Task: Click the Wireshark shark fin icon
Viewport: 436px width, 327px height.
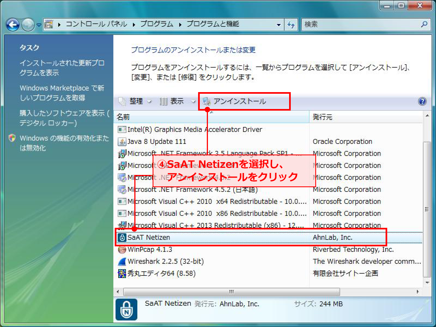Action: click(x=122, y=261)
